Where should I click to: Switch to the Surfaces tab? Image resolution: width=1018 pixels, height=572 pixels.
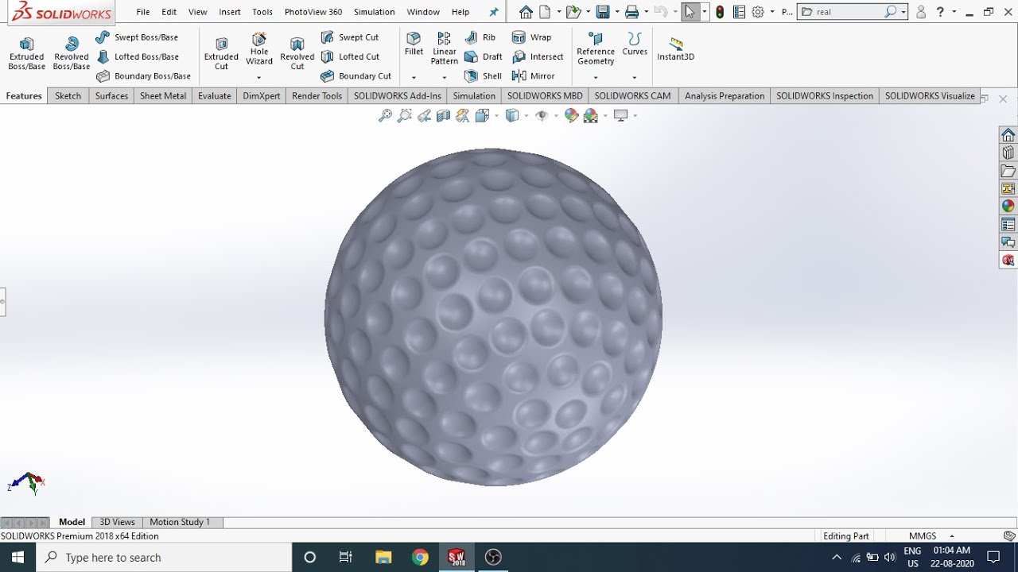tap(111, 96)
